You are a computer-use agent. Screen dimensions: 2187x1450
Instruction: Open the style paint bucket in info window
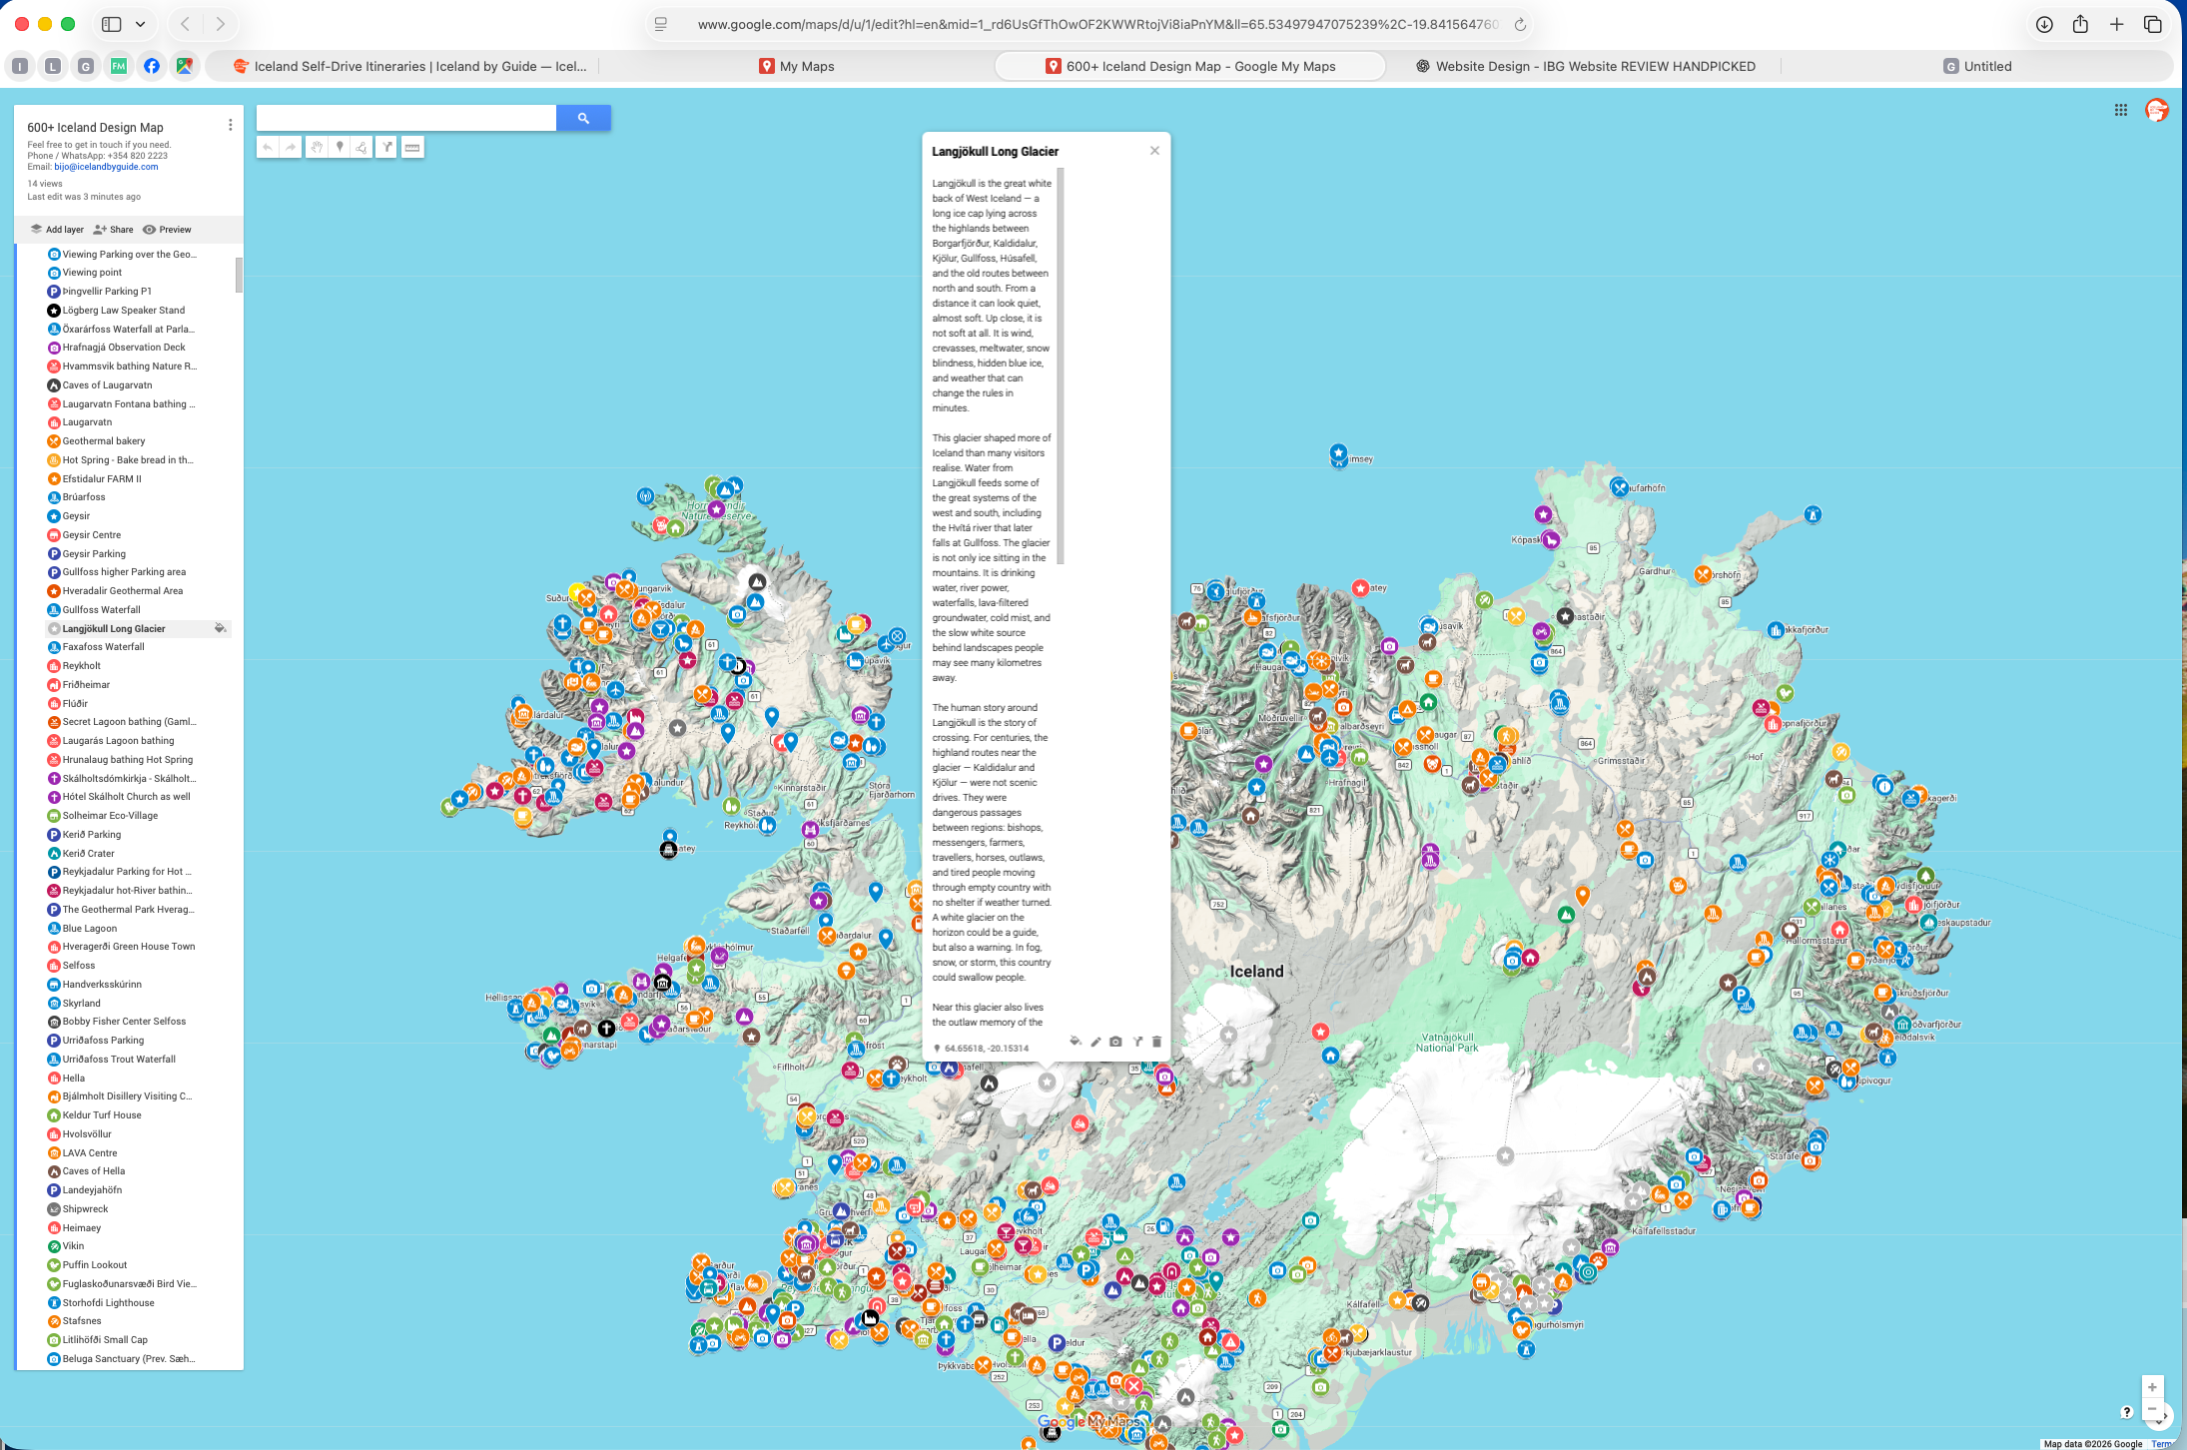(1076, 1042)
